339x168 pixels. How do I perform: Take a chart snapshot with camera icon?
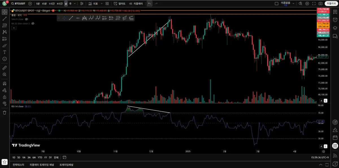[x=320, y=4]
